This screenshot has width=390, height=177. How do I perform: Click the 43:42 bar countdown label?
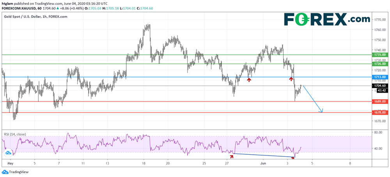pyautogui.click(x=381, y=91)
